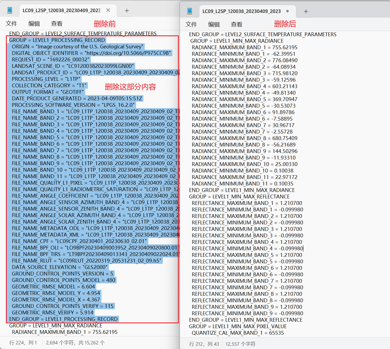Click the line GROUP = LEVEL1_PROCESSING_RECORD in the left window
This screenshot has height=349, width=390.
point(57,40)
